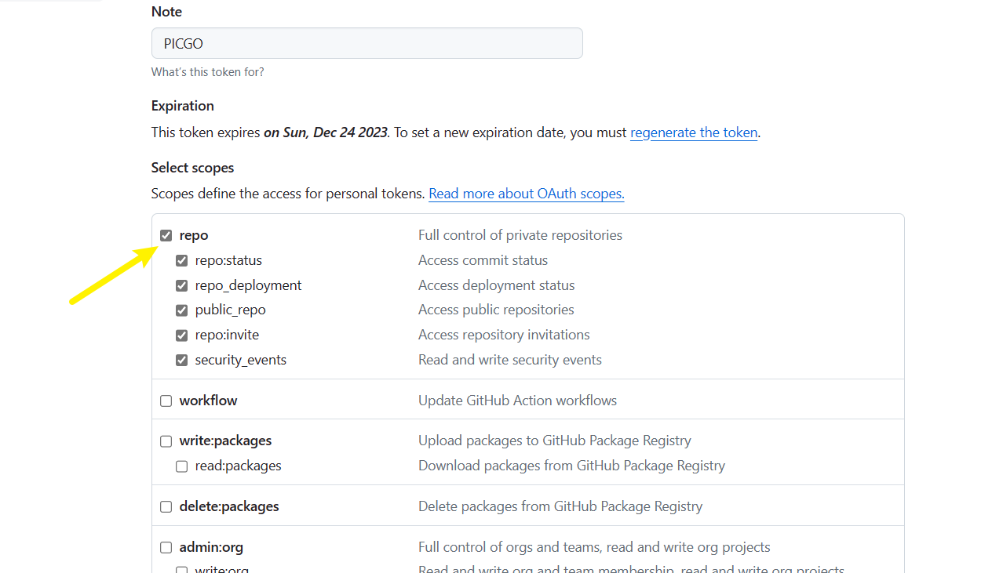This screenshot has height=573, width=1003.
Task: Click the 'delete:packages' scope label text
Action: (229, 507)
